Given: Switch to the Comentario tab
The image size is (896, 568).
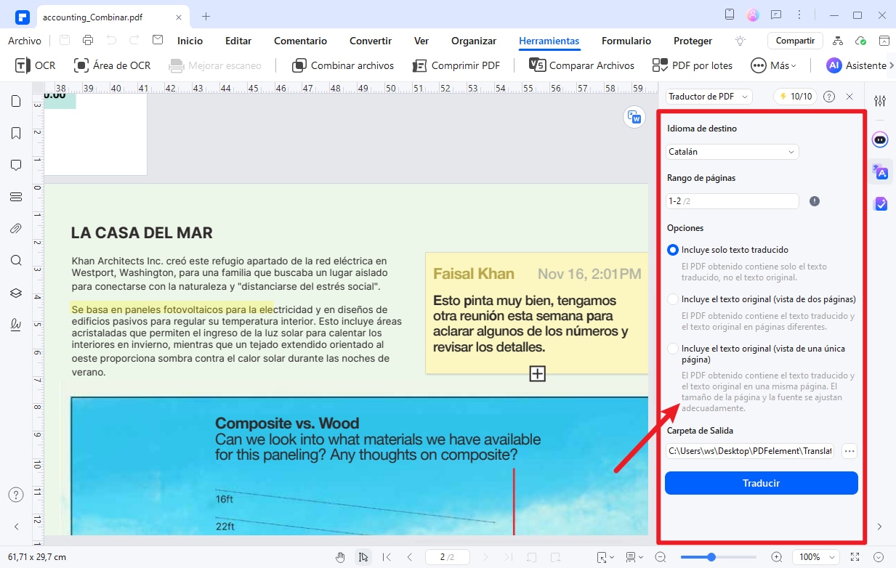Looking at the screenshot, I should click(x=301, y=41).
